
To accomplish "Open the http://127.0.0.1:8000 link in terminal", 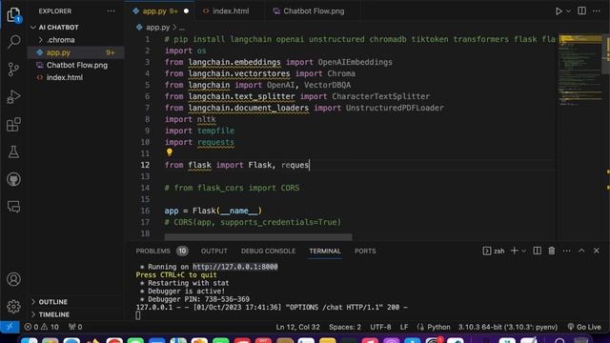I will coord(235,267).
